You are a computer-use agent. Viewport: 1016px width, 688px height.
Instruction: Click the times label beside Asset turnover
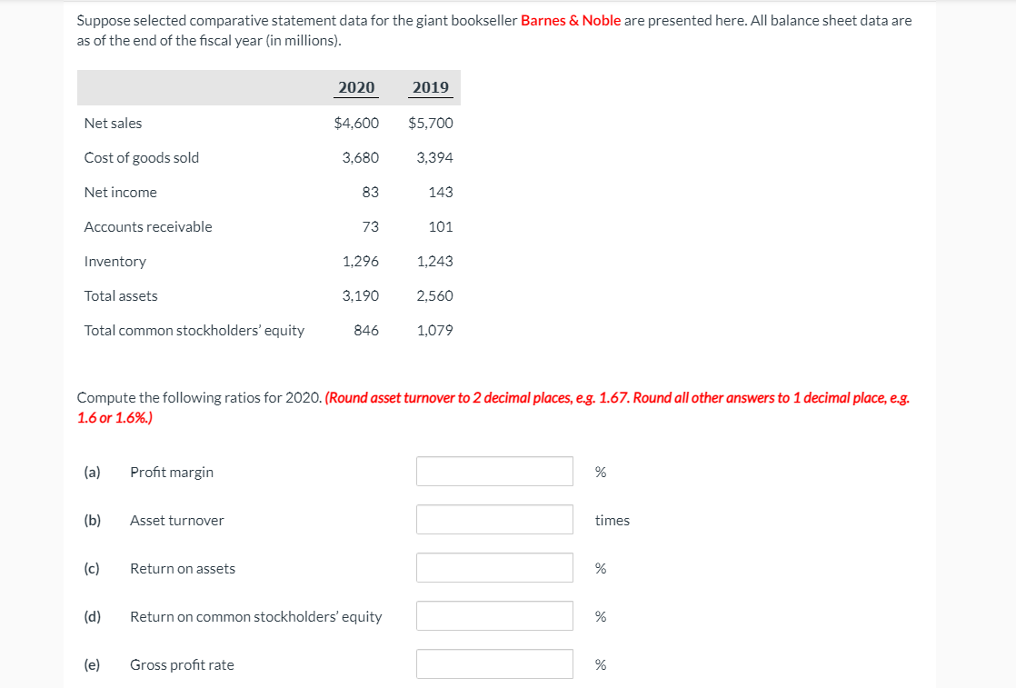611,519
